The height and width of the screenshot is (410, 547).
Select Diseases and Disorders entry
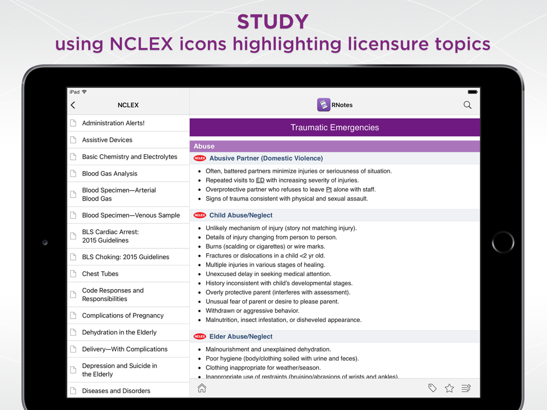coord(129,391)
